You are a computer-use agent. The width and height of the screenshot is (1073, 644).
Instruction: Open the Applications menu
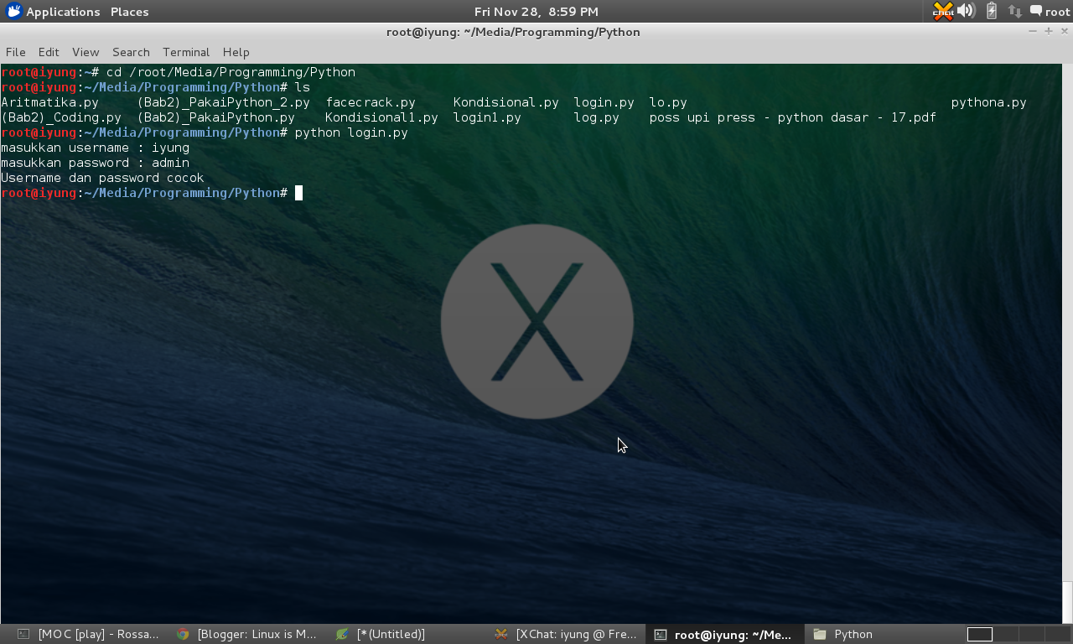click(63, 12)
